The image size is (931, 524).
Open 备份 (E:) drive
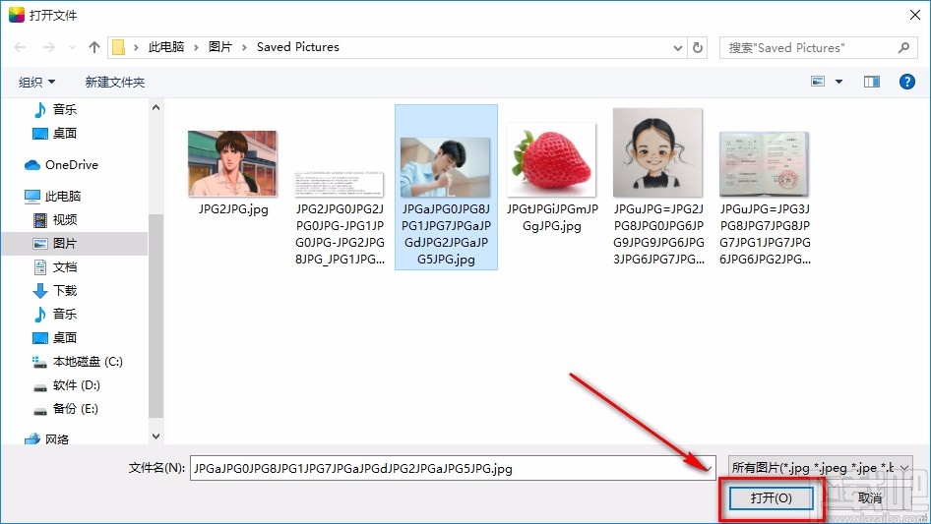[x=65, y=409]
